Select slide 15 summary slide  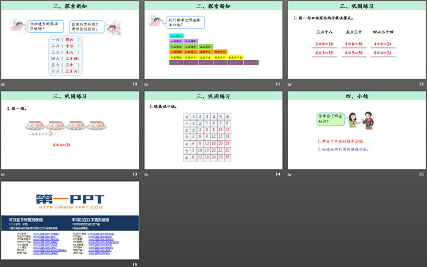click(356, 130)
